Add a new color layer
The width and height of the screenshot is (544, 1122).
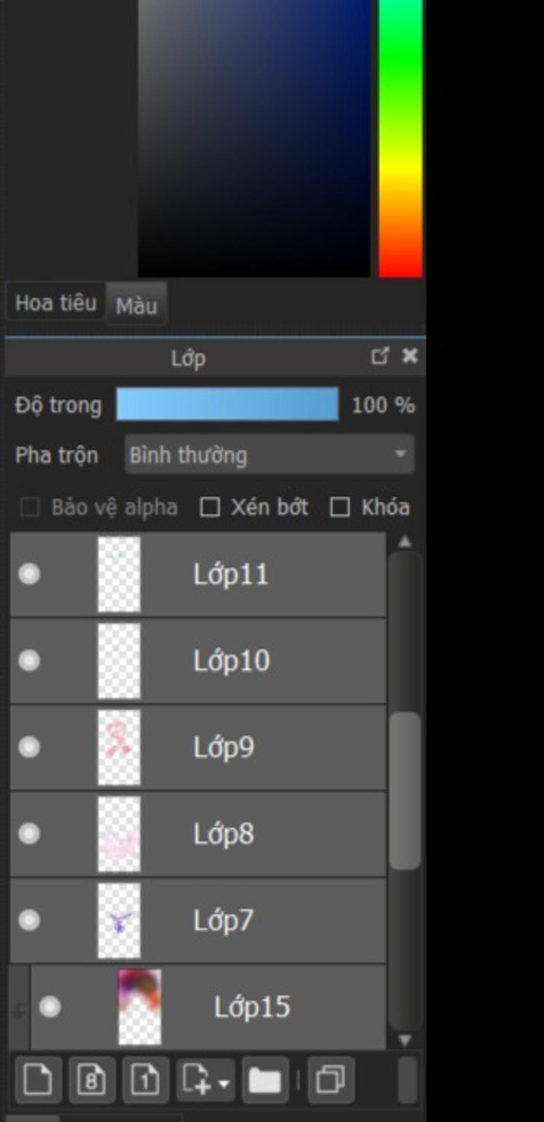[38, 1080]
